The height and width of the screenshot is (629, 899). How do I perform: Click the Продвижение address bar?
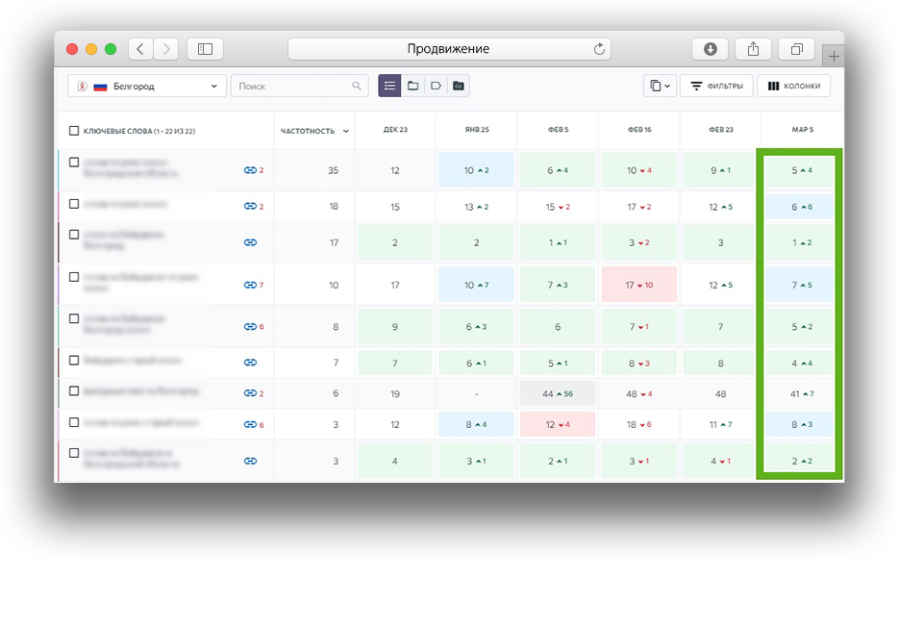(x=449, y=49)
